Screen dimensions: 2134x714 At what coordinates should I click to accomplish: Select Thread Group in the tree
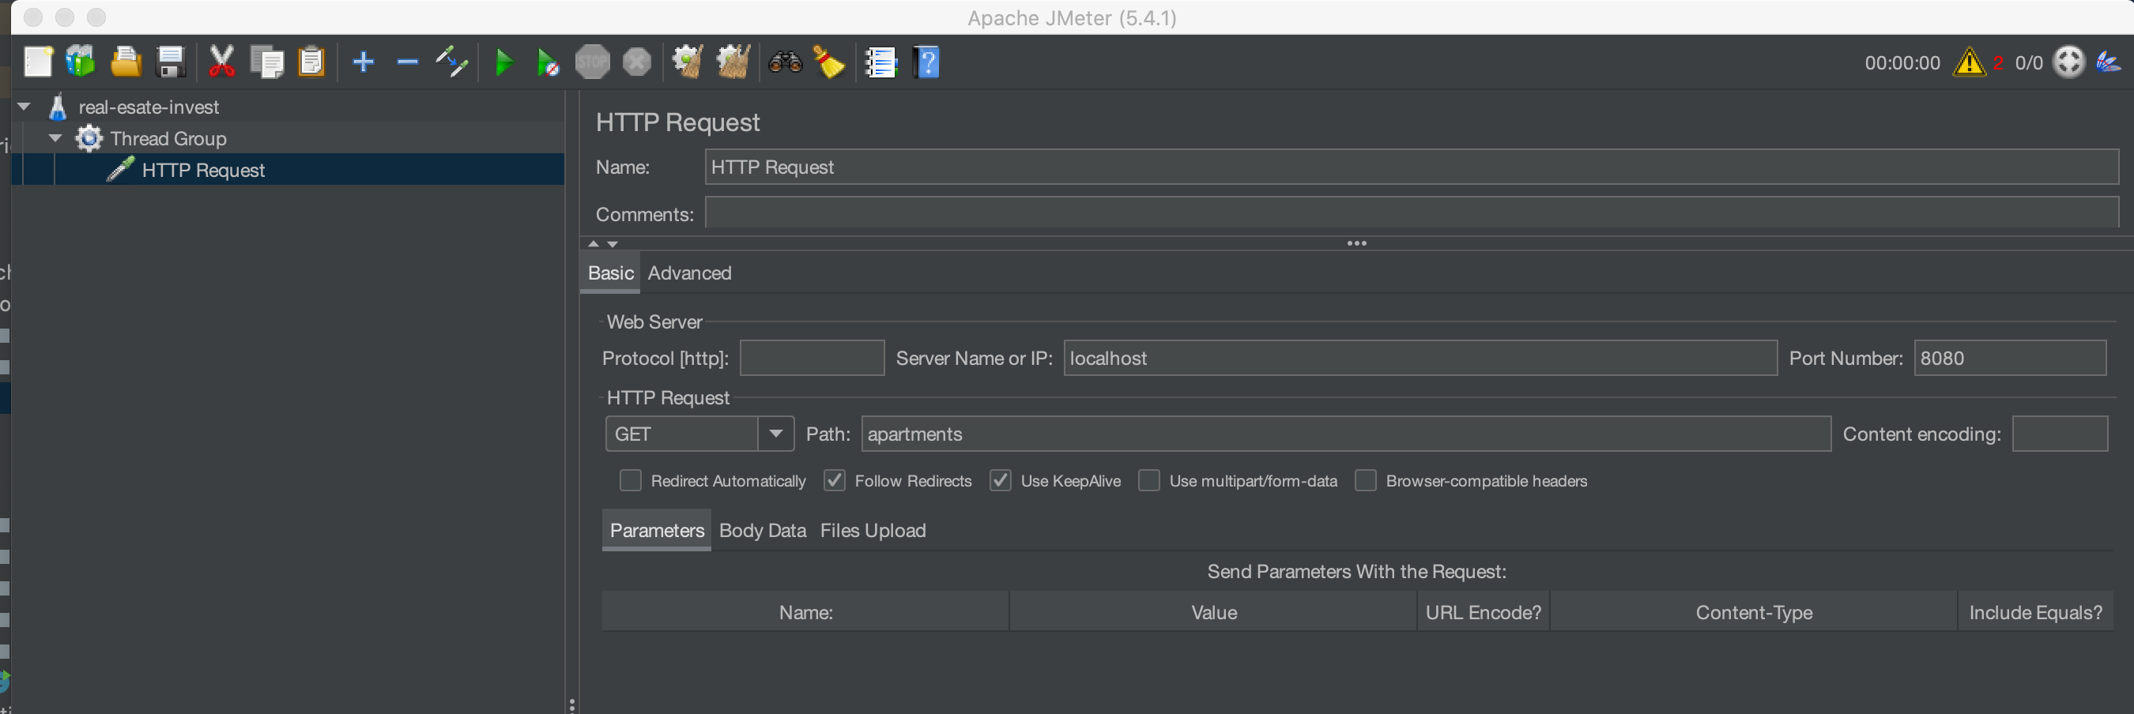coord(168,138)
